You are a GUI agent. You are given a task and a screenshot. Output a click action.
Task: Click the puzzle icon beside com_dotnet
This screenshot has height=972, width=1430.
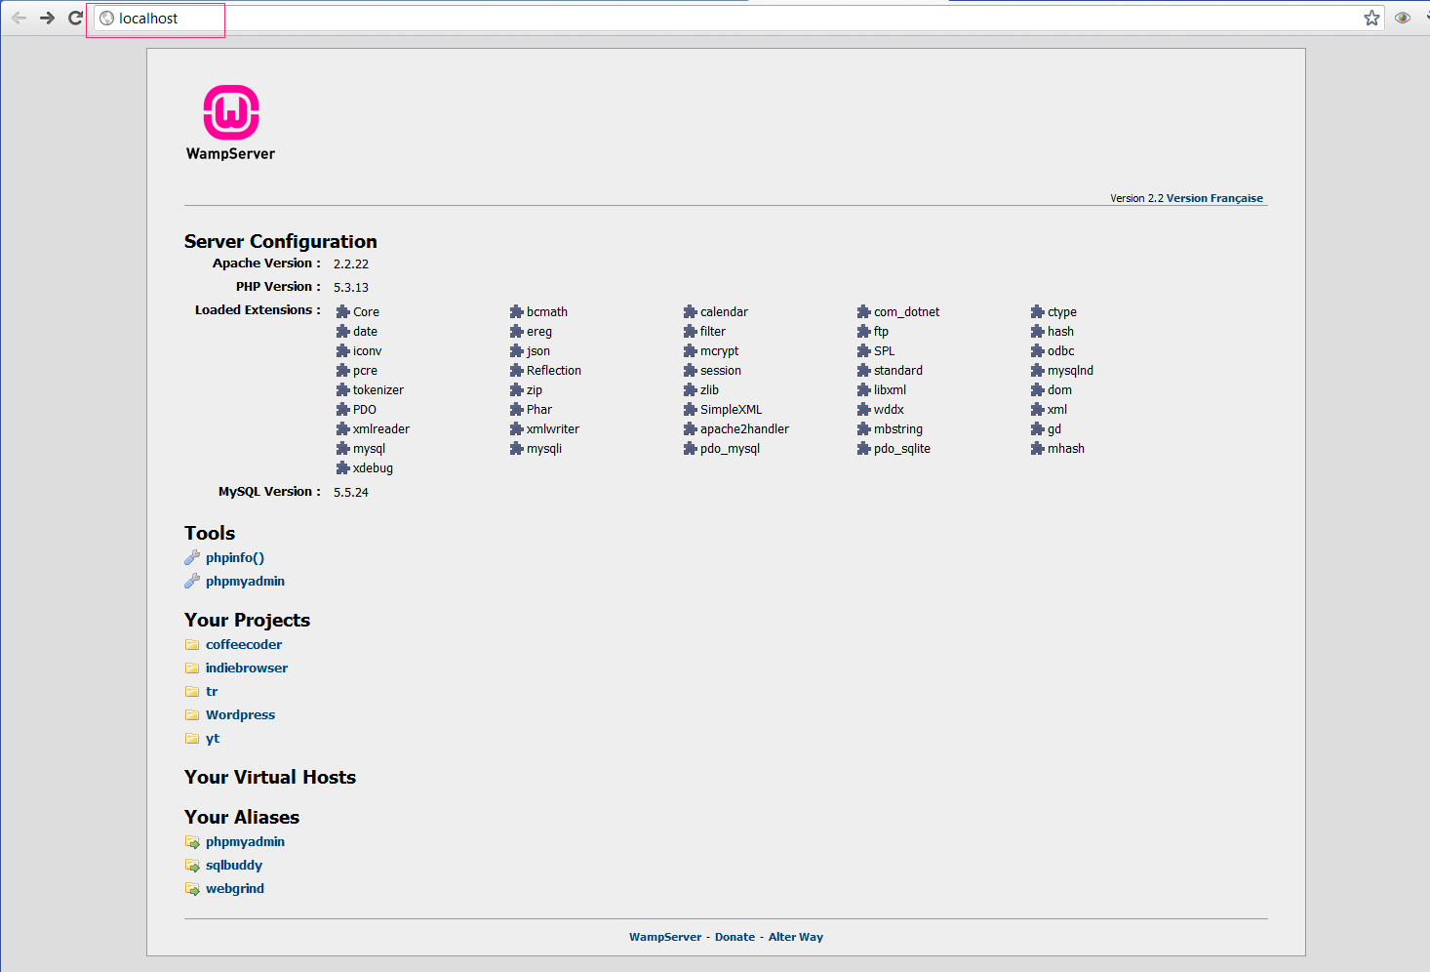[x=863, y=312]
